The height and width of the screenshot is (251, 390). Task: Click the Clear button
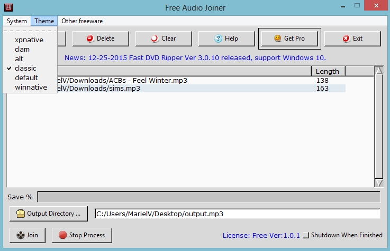click(x=164, y=38)
